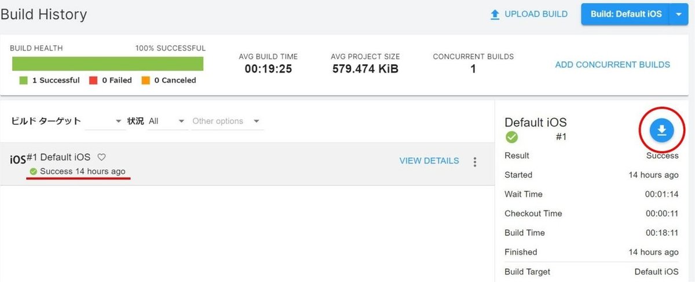This screenshot has height=282, width=695.
Task: Open the three-dot menu for build #1
Action: click(x=475, y=162)
